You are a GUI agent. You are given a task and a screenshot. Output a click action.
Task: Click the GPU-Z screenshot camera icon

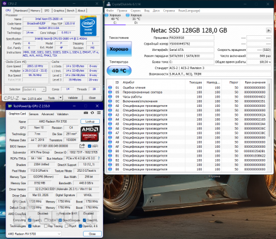(86, 113)
